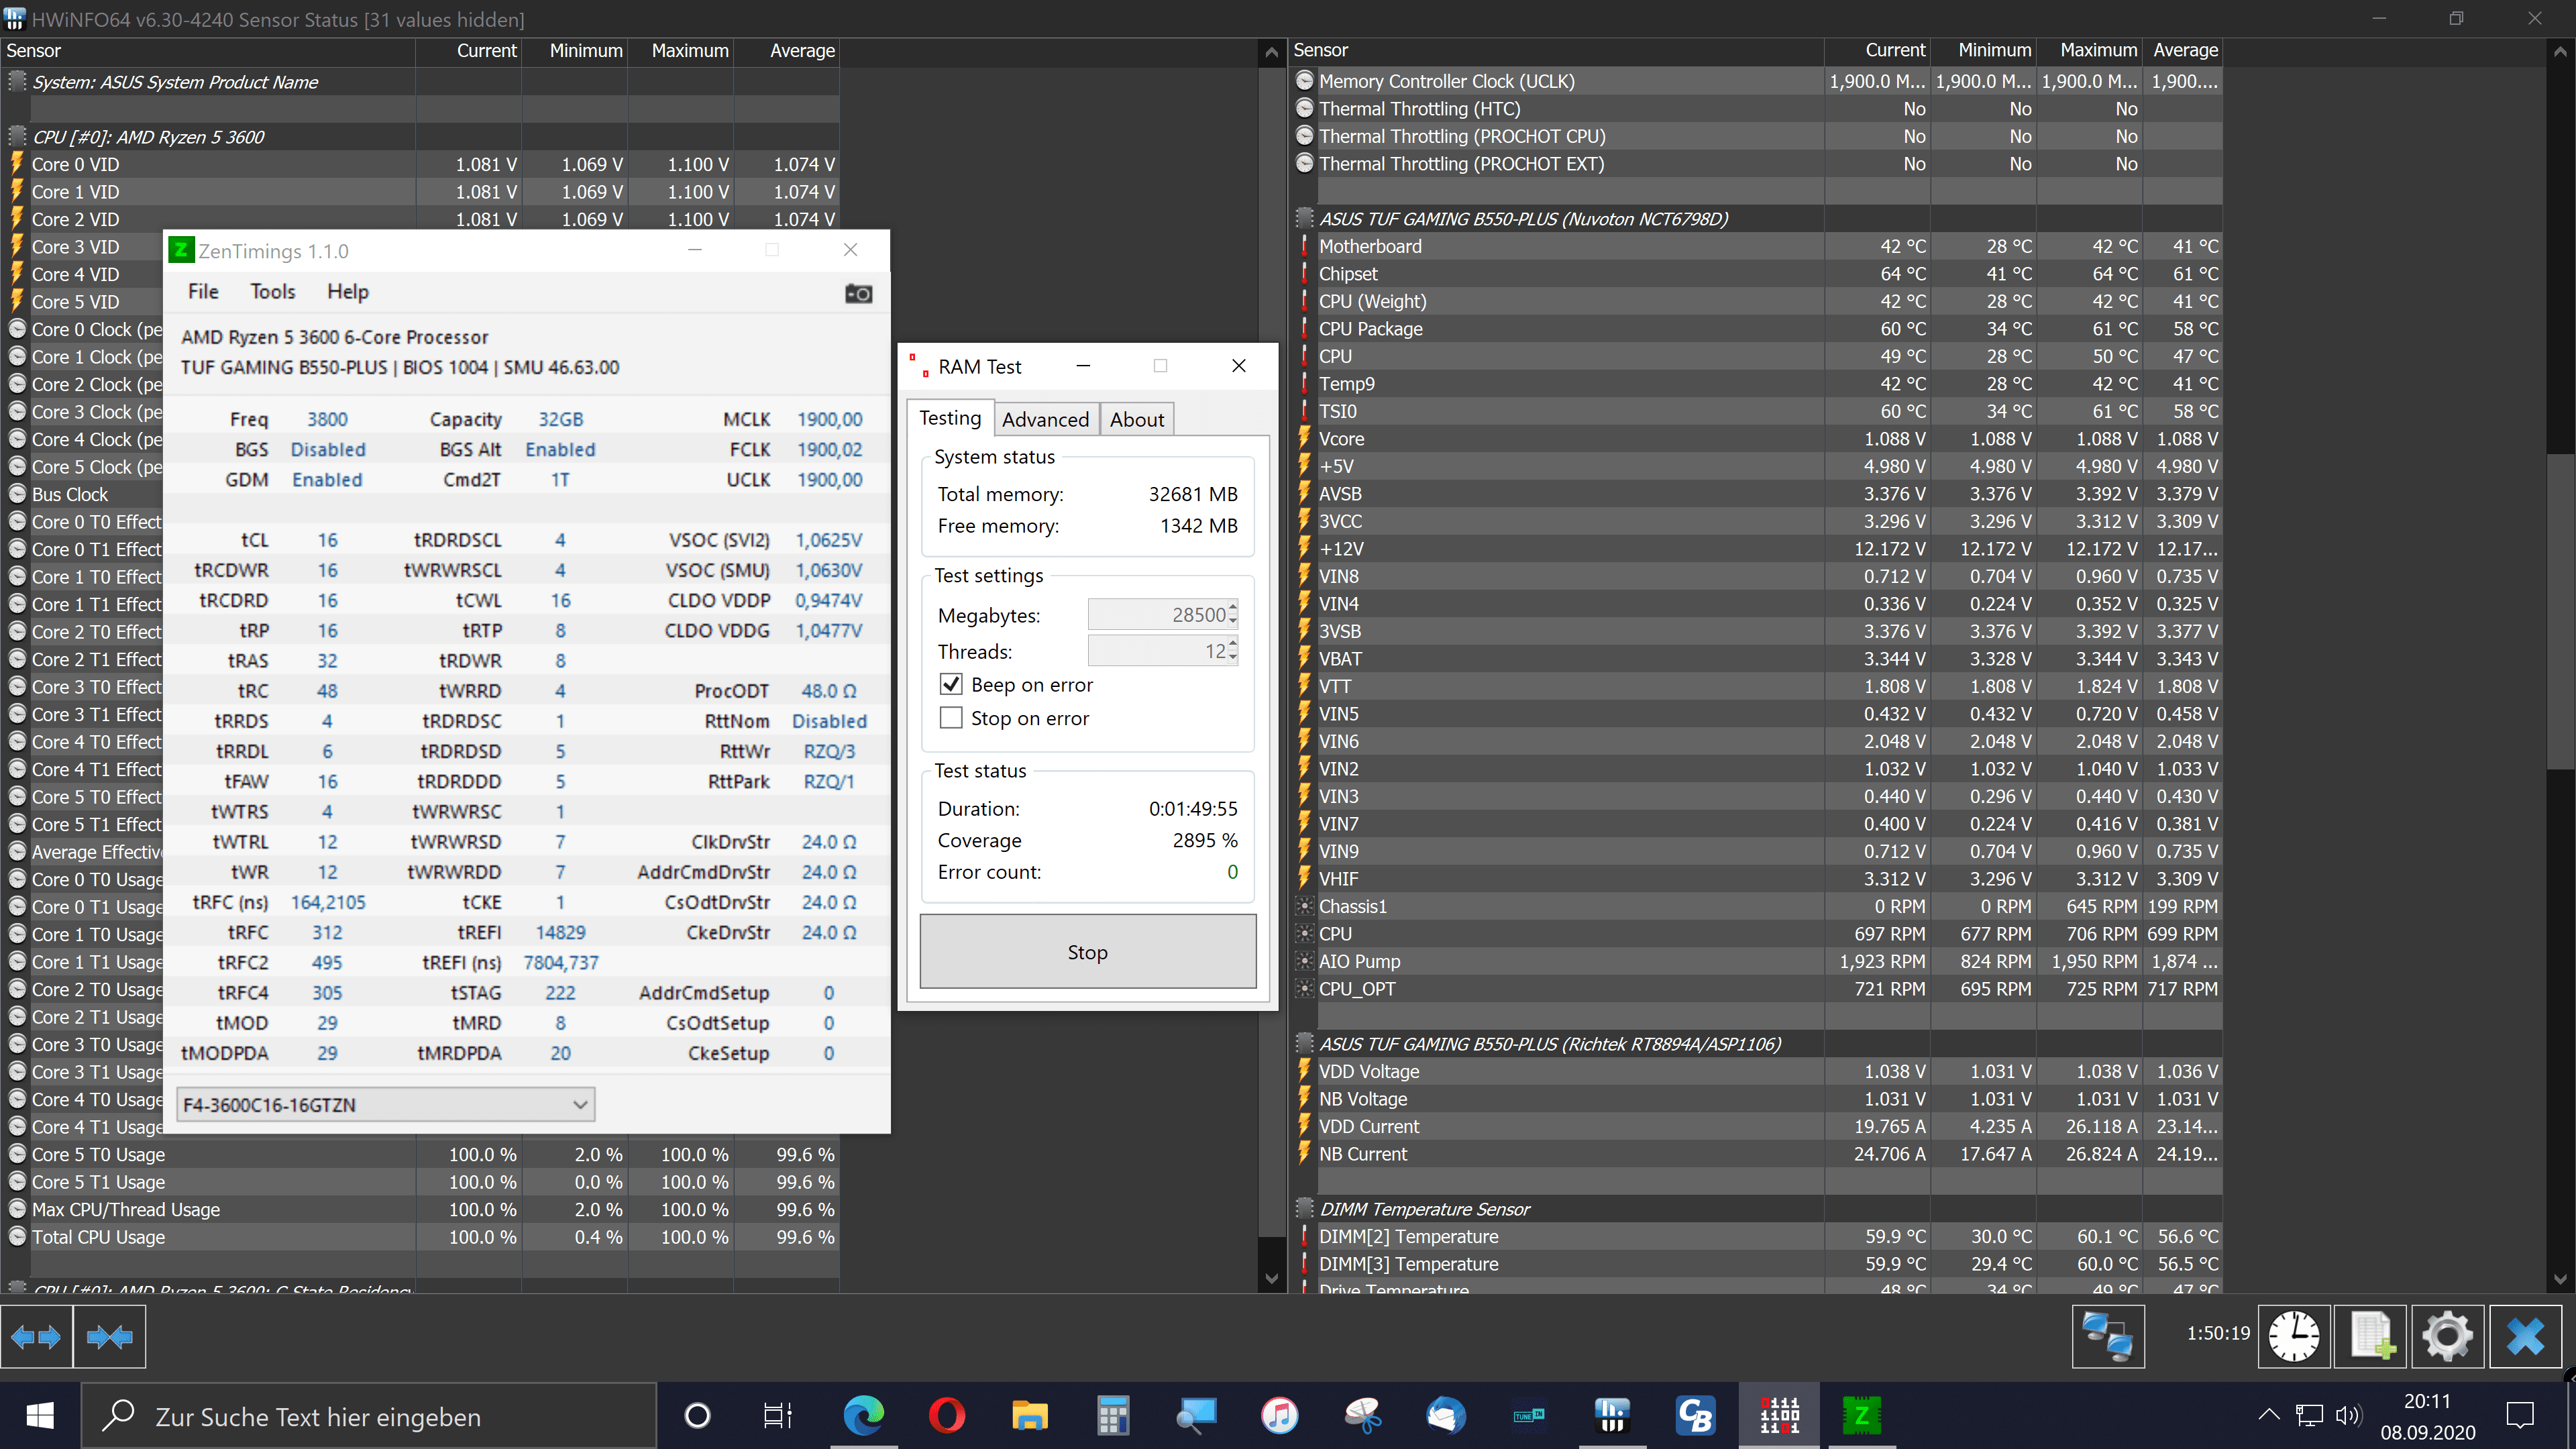The image size is (2576, 1449).
Task: Click the blue X close sensors icon
Action: 2524,1336
